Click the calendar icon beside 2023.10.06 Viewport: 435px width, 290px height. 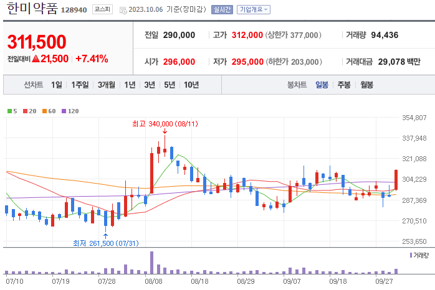123,10
